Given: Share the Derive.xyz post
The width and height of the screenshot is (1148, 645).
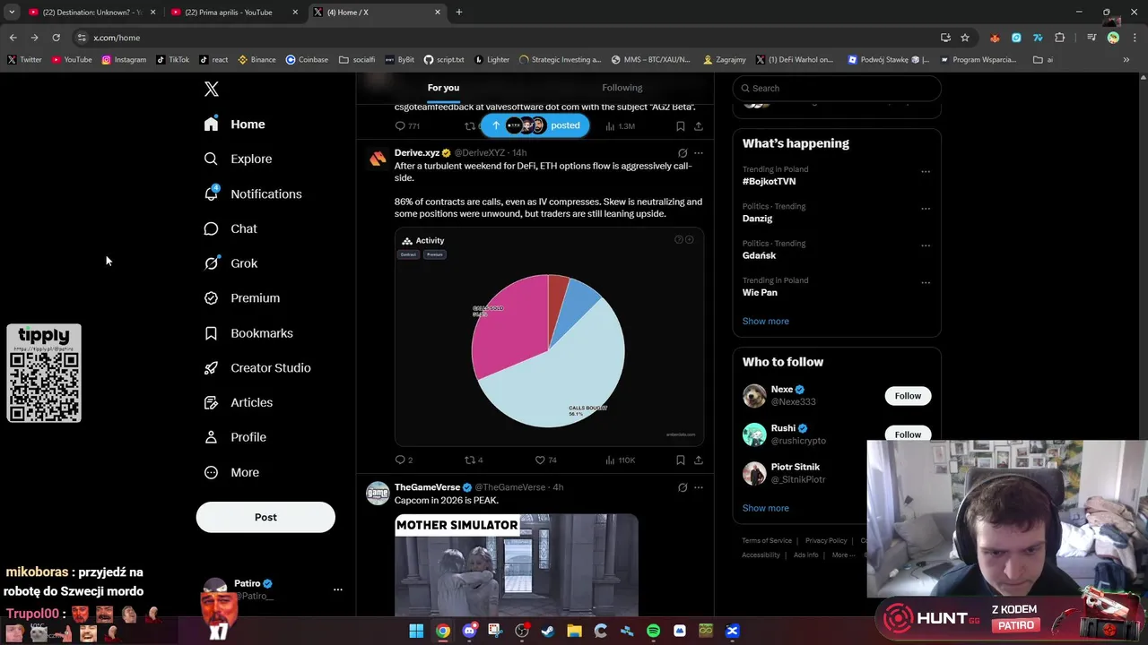Looking at the screenshot, I should (x=699, y=460).
